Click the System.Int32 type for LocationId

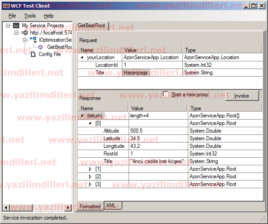(x=223, y=65)
